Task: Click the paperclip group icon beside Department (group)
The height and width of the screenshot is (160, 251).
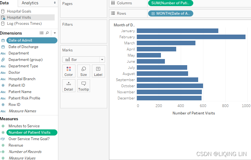Action: pyautogui.click(x=3, y=60)
